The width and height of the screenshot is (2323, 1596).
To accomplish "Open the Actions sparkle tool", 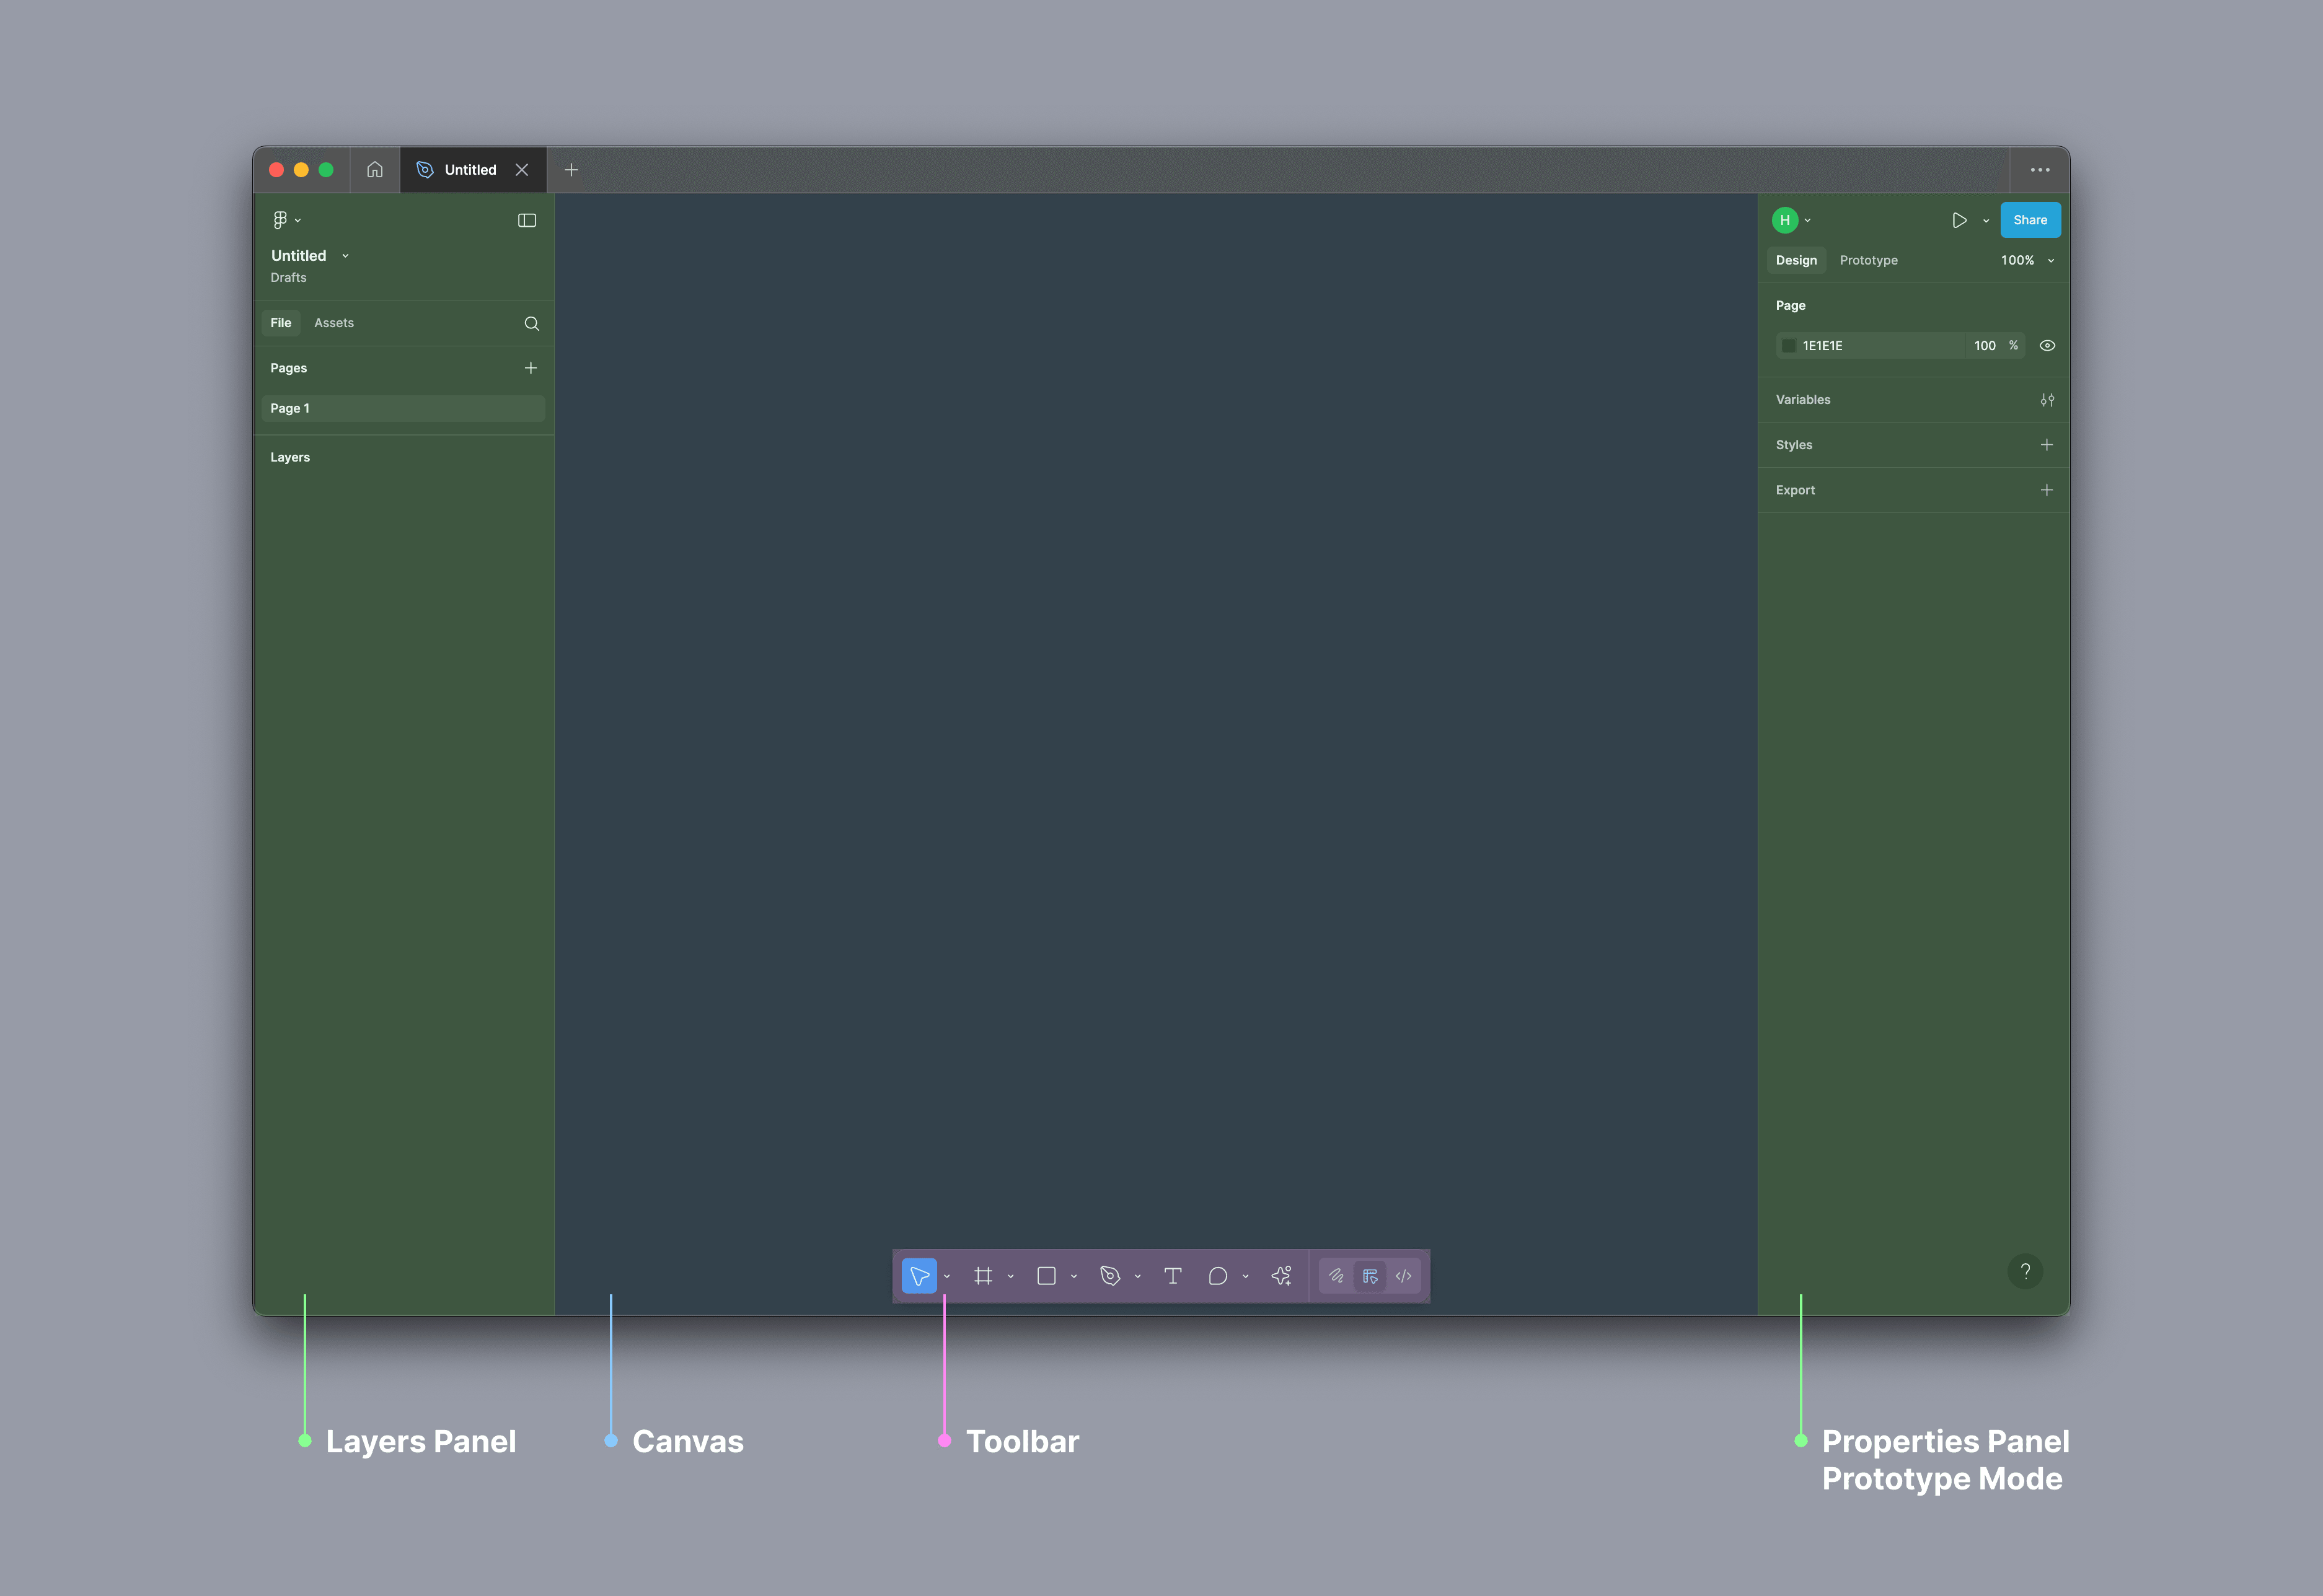I will [x=1282, y=1276].
